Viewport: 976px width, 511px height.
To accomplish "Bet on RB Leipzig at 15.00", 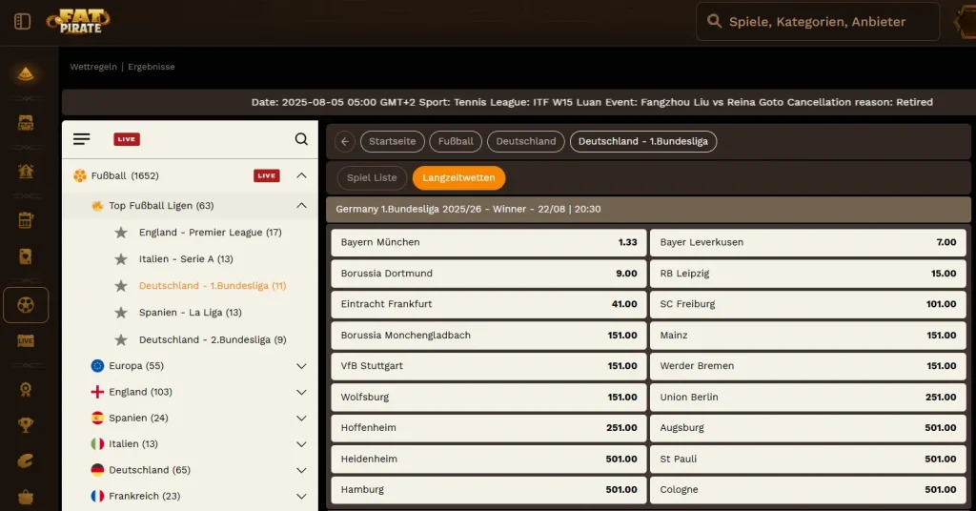I will (808, 274).
